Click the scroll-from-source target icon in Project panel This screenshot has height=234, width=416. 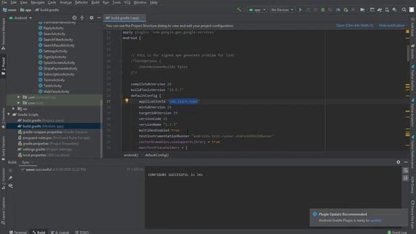coord(74,18)
